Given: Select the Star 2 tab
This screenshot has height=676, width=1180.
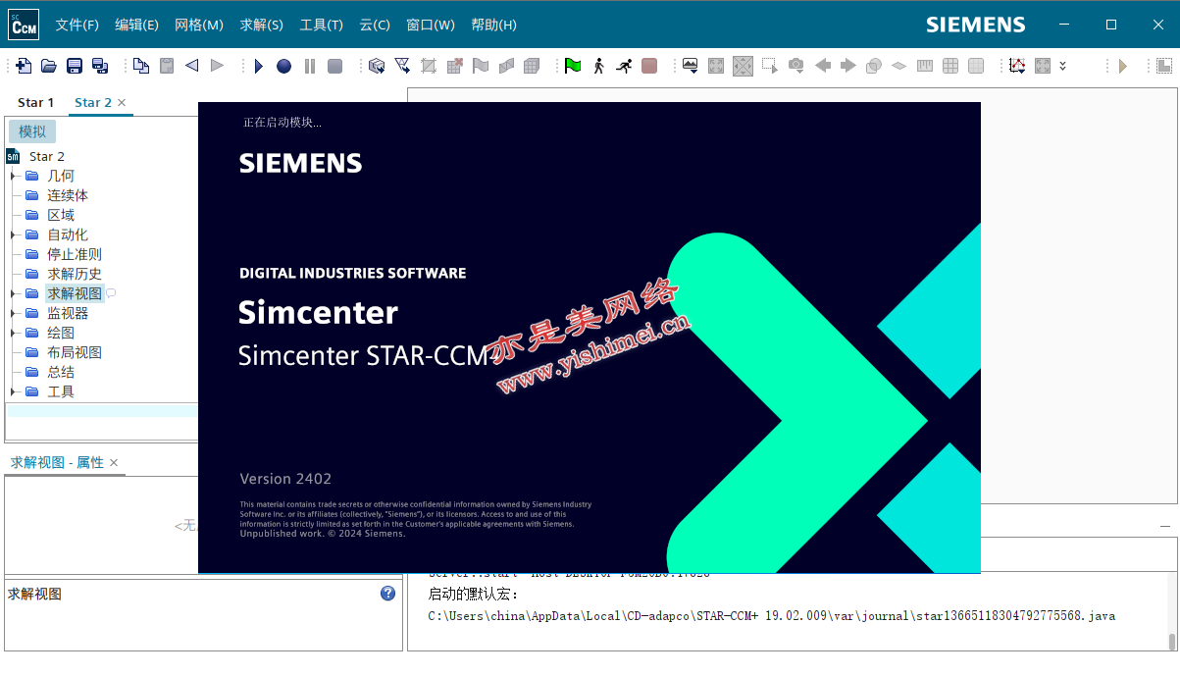Looking at the screenshot, I should [93, 102].
